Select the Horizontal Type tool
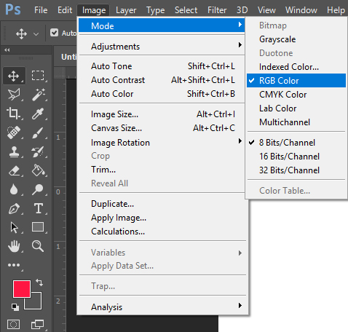348x332 pixels. point(38,209)
